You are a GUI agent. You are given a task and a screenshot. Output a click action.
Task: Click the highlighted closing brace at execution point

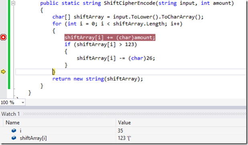[x=54, y=72]
